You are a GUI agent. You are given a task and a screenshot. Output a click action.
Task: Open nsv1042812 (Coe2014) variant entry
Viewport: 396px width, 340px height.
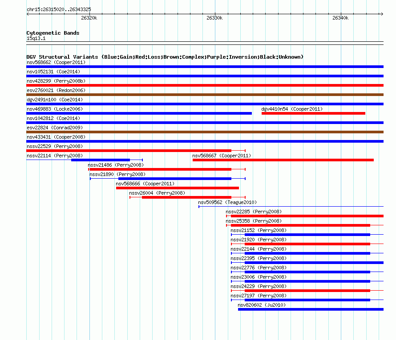click(53, 118)
